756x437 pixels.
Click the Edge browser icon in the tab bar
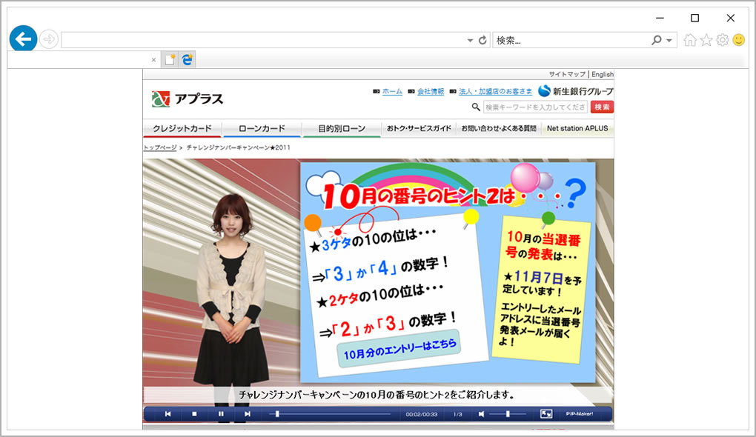(187, 60)
